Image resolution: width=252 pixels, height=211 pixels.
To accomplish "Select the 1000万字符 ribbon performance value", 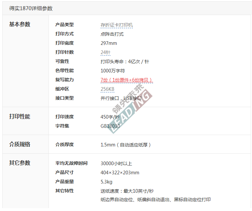I will coord(112,71).
